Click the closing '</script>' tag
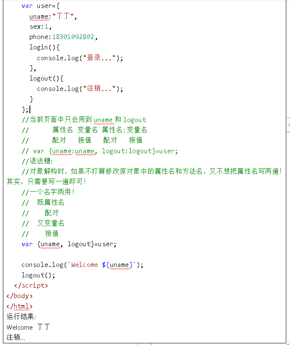This screenshot has height=345, width=290. 31,285
